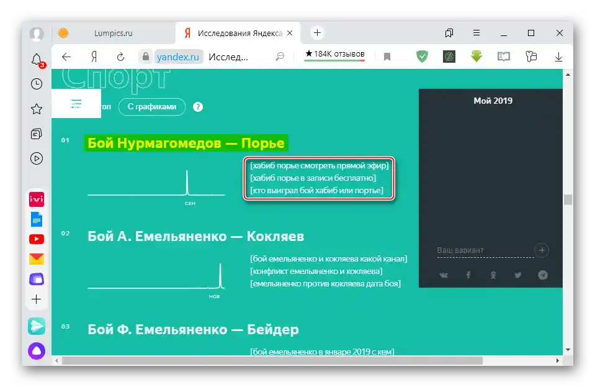Open the question mark help icon
595x392 pixels.
point(198,107)
